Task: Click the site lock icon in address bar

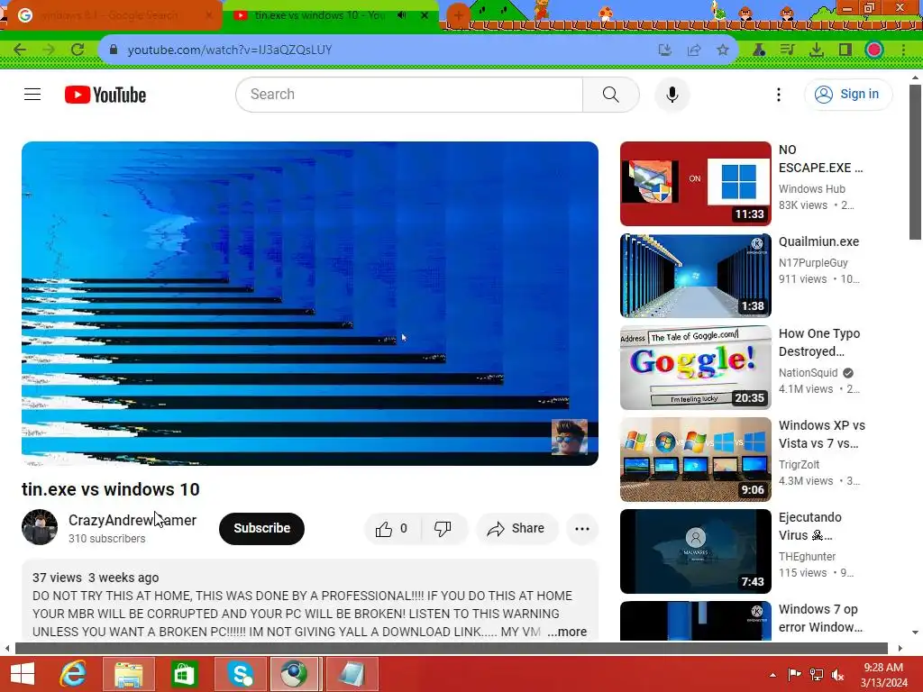Action: point(114,50)
